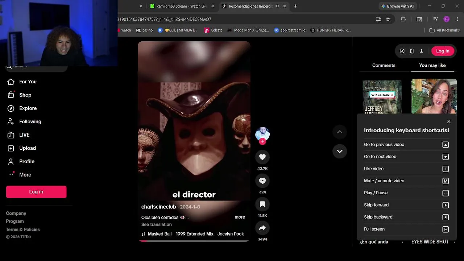Go to the next video with down chevron
Image resolution: width=464 pixels, height=261 pixels.
point(340,151)
